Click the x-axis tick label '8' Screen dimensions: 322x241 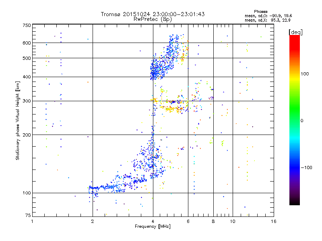(x=213, y=221)
